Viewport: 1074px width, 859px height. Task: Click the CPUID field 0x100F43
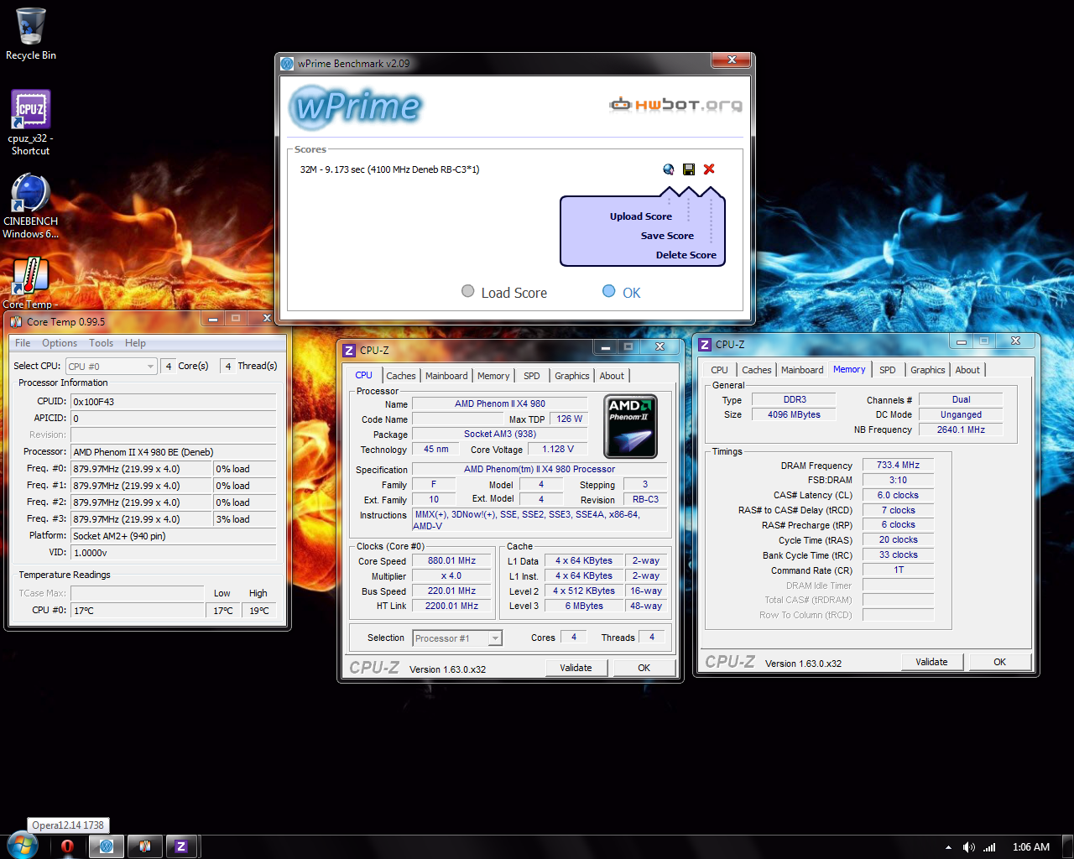(x=173, y=402)
